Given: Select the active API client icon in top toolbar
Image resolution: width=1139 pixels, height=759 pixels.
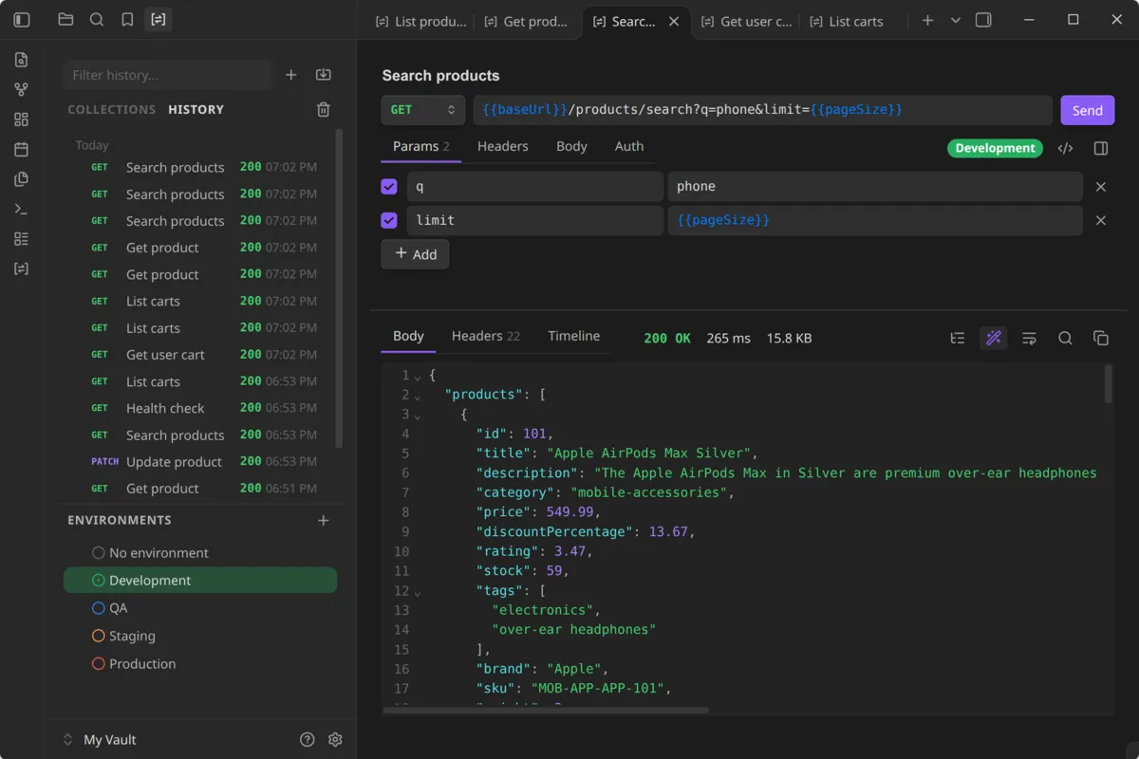Looking at the screenshot, I should 158,20.
